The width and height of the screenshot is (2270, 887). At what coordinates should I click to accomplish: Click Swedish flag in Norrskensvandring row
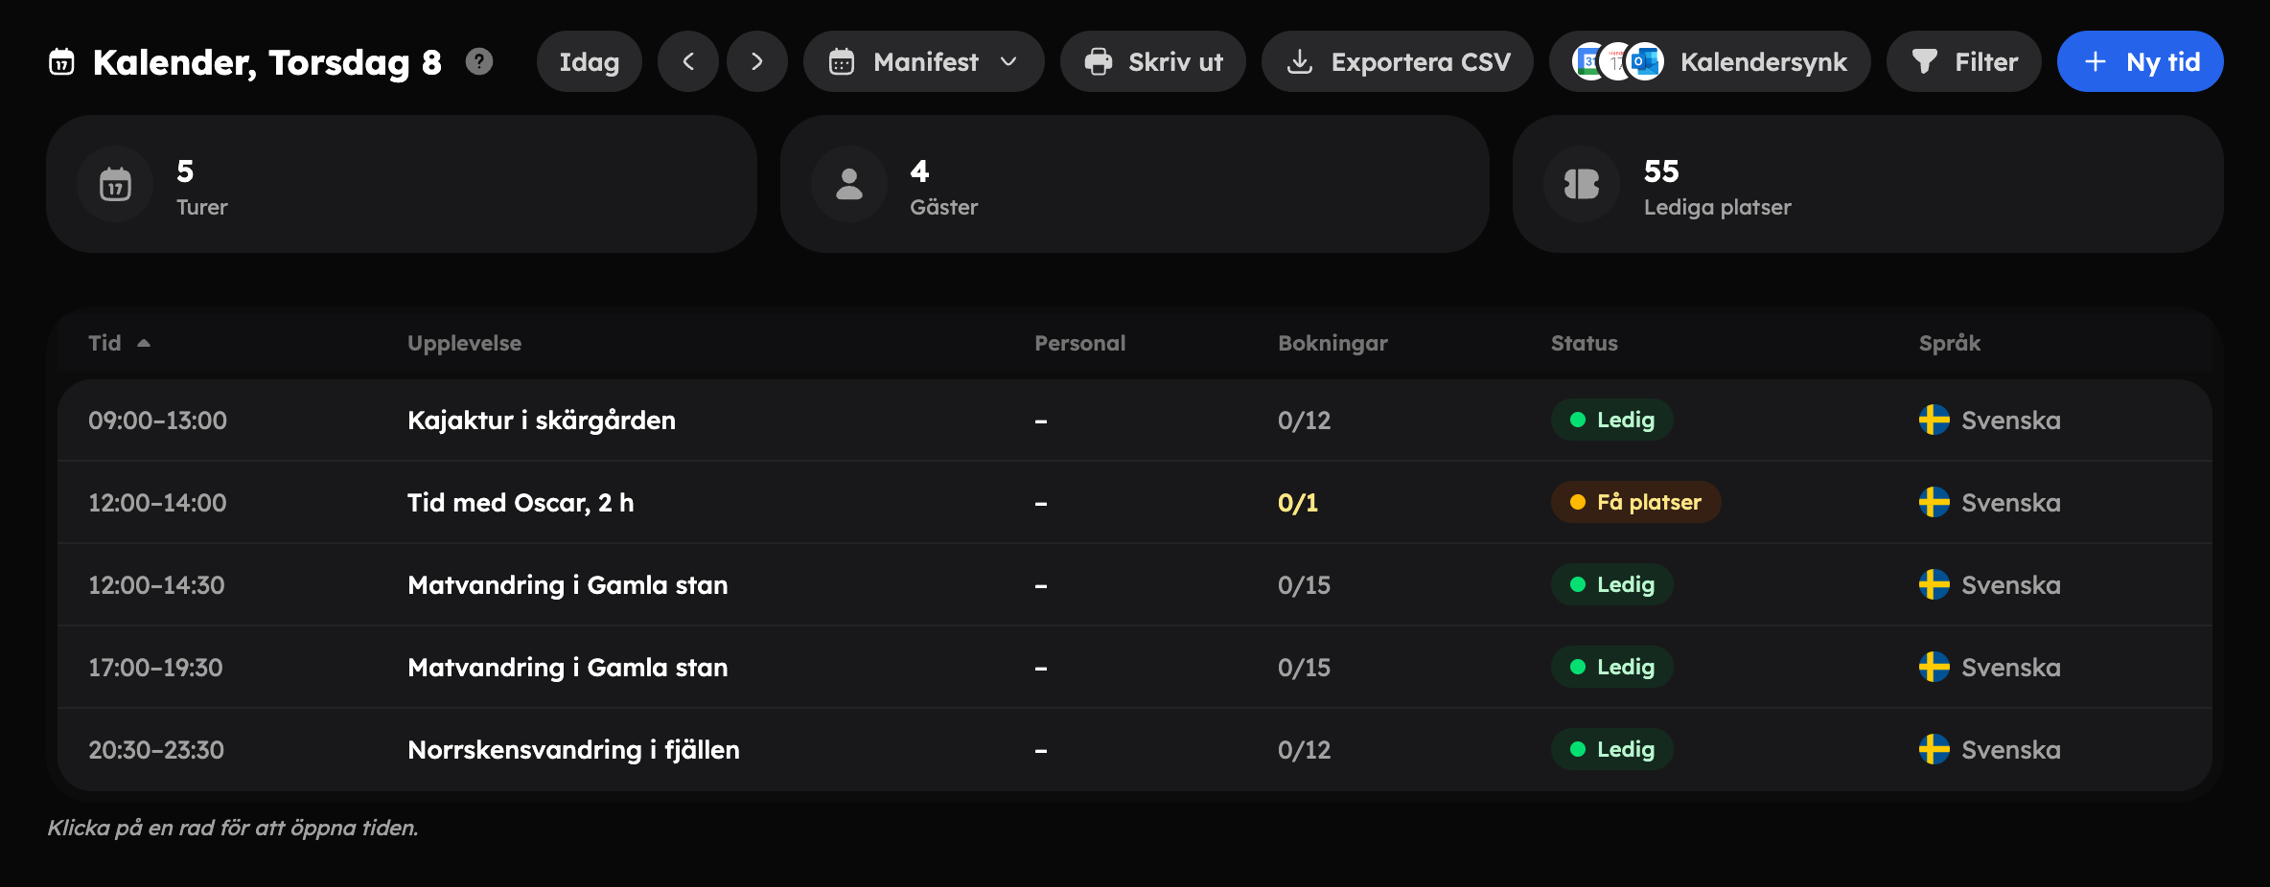pyautogui.click(x=1934, y=749)
